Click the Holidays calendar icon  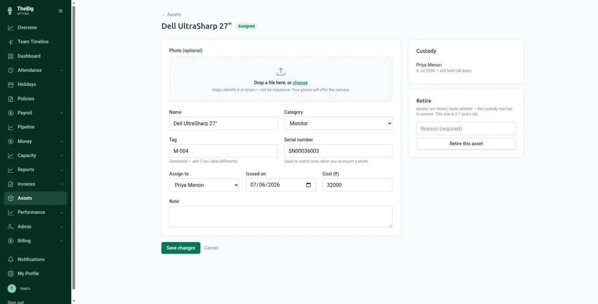point(11,84)
